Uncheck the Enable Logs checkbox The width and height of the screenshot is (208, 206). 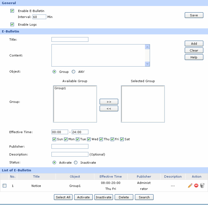click(12, 25)
